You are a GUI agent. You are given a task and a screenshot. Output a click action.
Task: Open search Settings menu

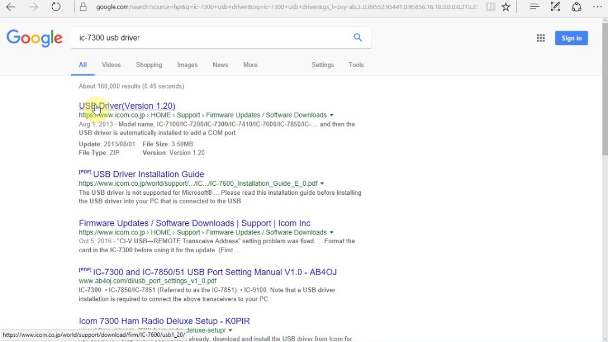pos(323,65)
